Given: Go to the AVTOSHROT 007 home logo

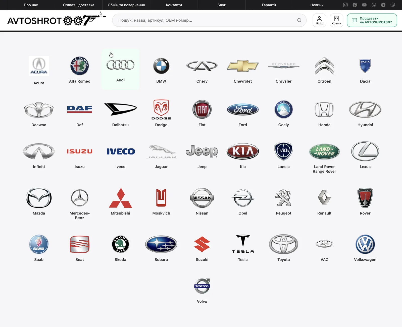Looking at the screenshot, I should click(57, 20).
